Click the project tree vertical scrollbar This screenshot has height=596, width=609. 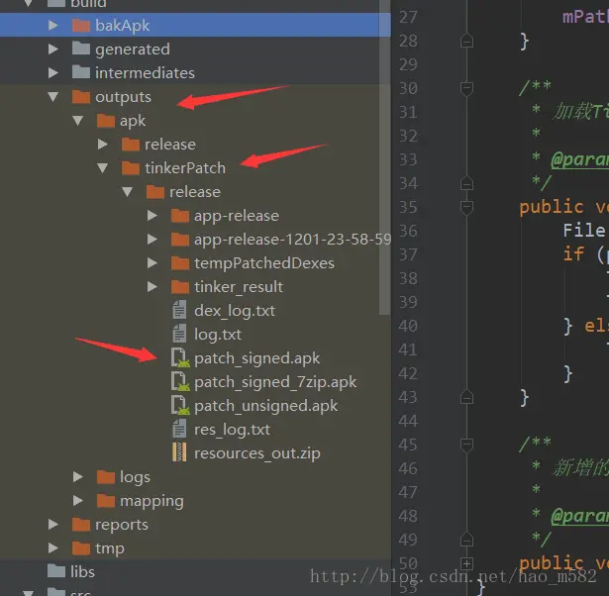coord(384,157)
